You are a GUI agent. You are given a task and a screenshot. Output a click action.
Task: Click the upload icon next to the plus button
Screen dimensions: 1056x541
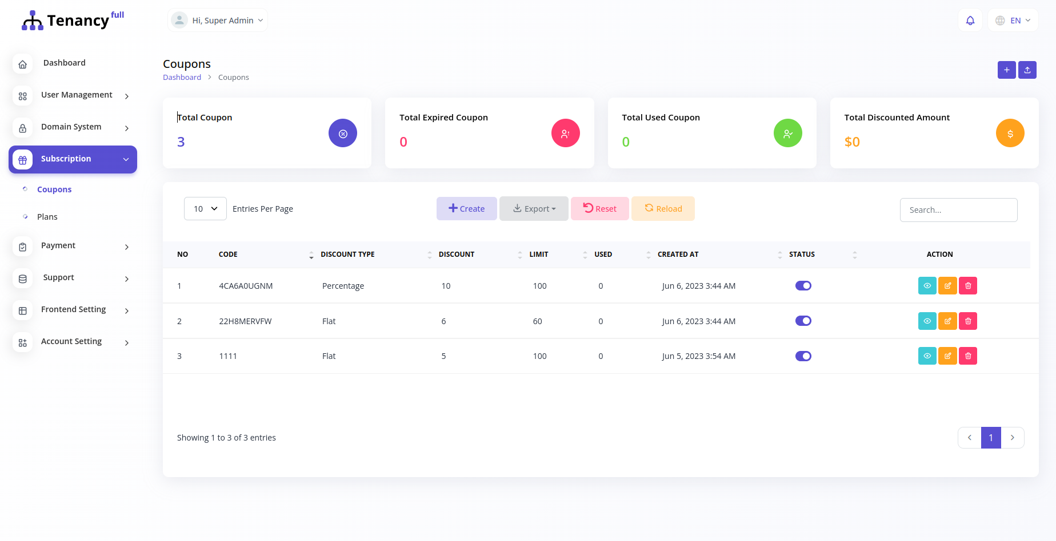[x=1027, y=70]
